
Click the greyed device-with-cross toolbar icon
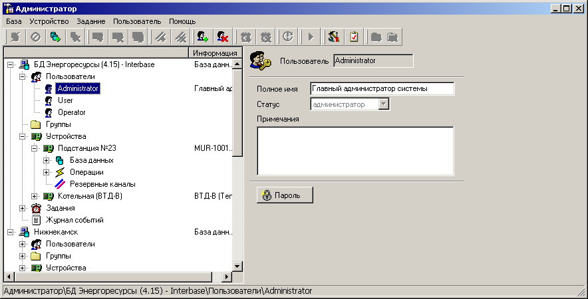118,37
